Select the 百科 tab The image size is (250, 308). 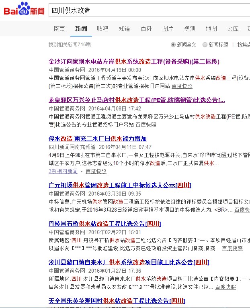click(x=146, y=29)
